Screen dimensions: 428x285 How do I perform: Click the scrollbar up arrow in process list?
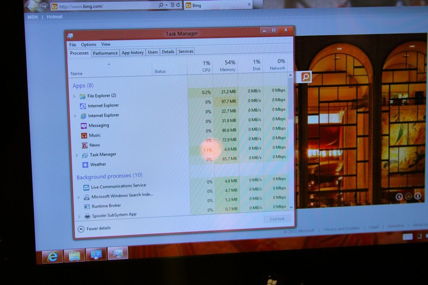point(290,75)
